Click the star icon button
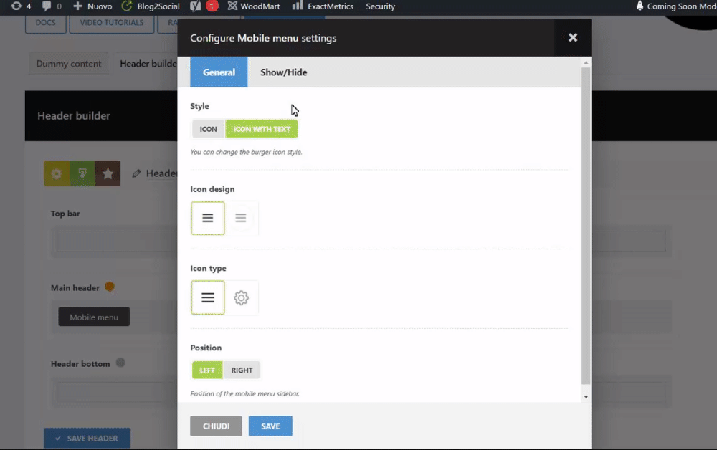The width and height of the screenshot is (717, 450). tap(108, 173)
